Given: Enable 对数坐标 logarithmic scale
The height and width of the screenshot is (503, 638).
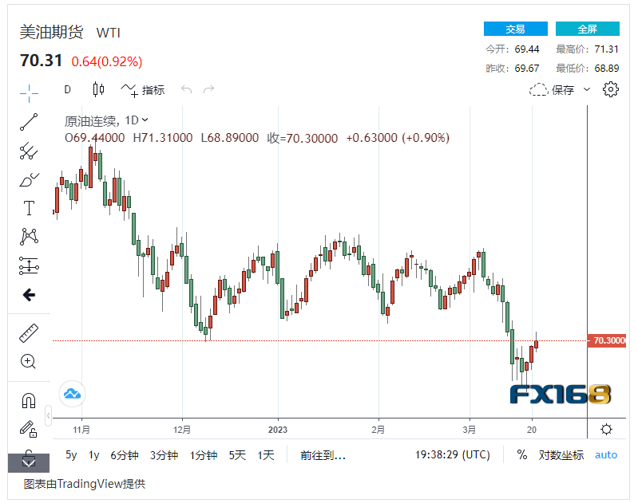Looking at the screenshot, I should click(561, 455).
